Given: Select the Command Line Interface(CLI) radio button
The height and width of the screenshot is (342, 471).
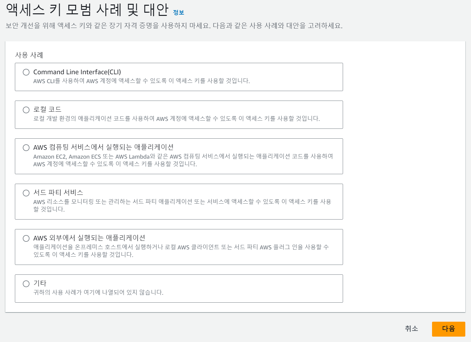Looking at the screenshot, I should pos(26,72).
